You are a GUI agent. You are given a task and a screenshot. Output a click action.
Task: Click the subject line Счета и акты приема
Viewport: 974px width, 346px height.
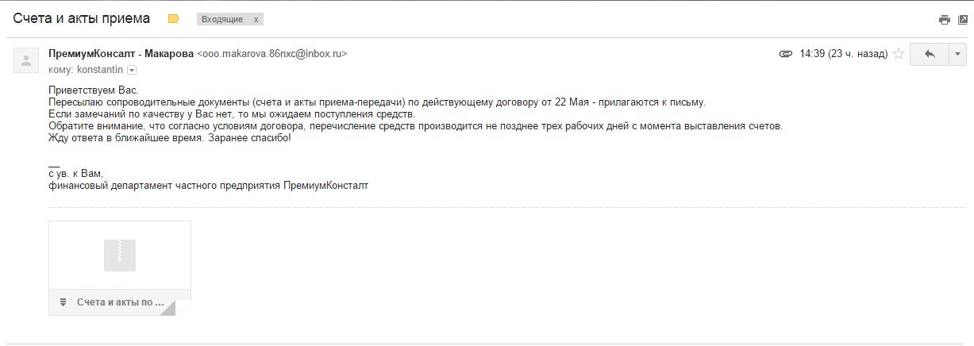click(82, 18)
